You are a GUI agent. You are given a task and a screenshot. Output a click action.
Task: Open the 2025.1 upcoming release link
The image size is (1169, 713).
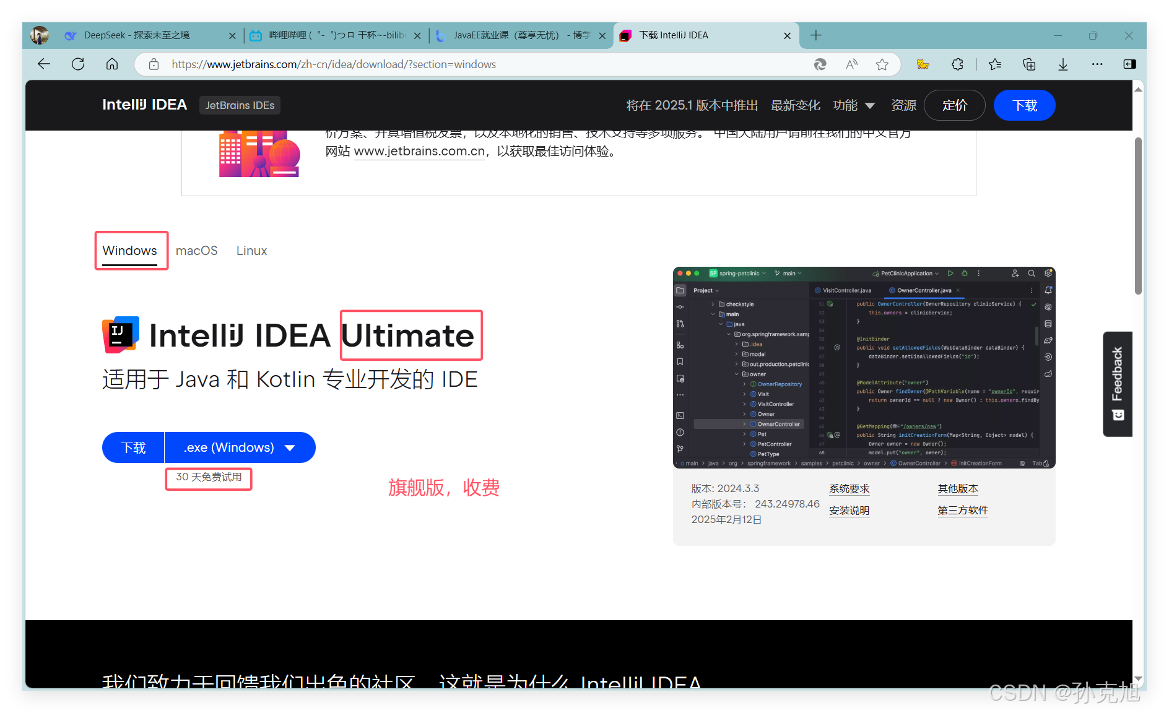point(692,105)
